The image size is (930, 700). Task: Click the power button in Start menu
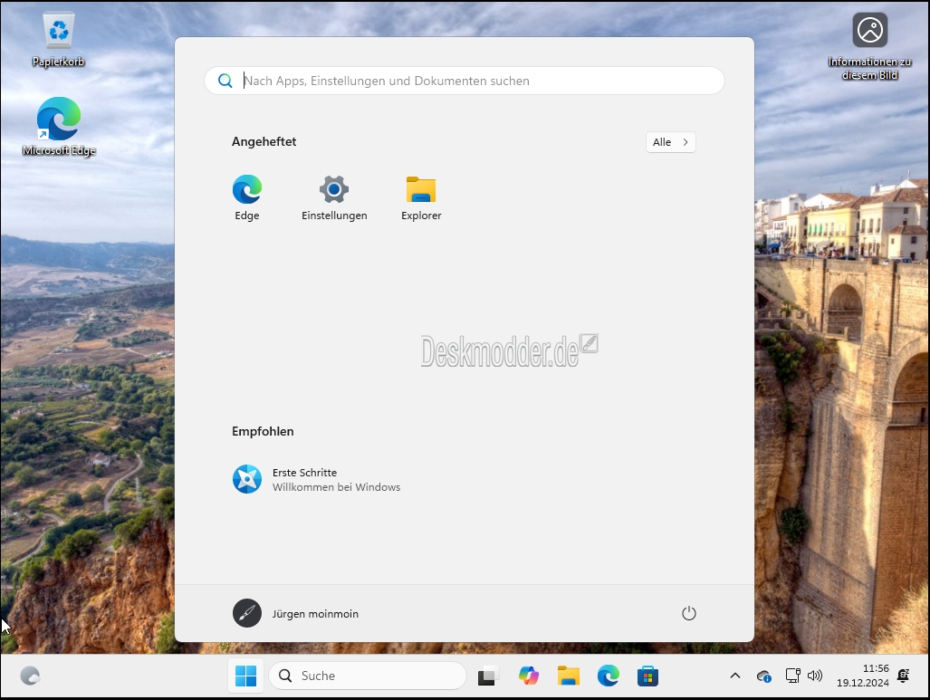688,613
